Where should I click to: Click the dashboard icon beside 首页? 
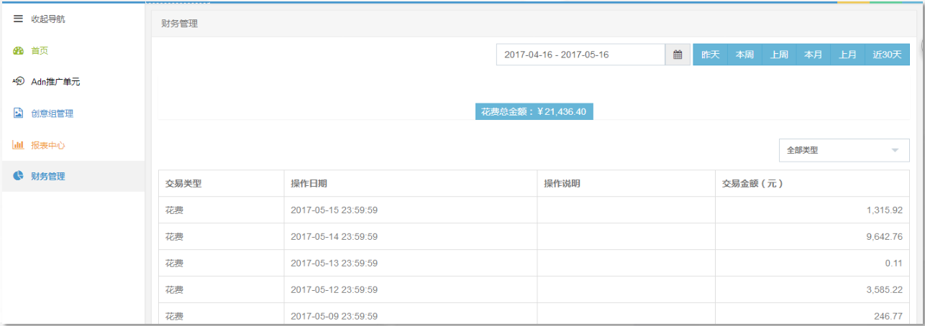click(19, 51)
